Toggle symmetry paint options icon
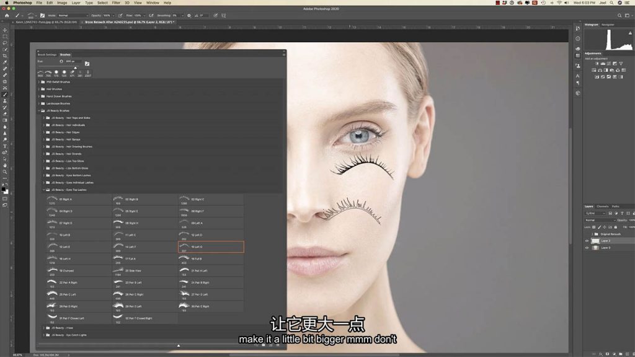This screenshot has width=635, height=357. pos(223,15)
